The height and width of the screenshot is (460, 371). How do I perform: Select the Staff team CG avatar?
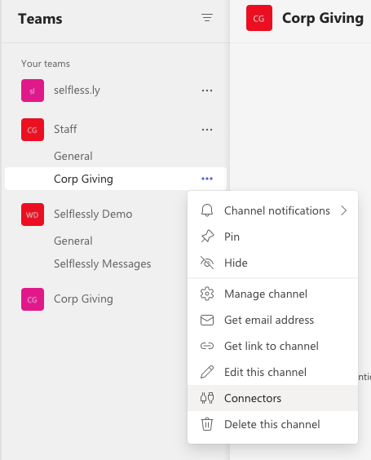pyautogui.click(x=33, y=130)
